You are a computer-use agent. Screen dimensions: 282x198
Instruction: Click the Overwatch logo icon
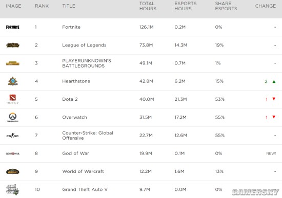point(13,117)
